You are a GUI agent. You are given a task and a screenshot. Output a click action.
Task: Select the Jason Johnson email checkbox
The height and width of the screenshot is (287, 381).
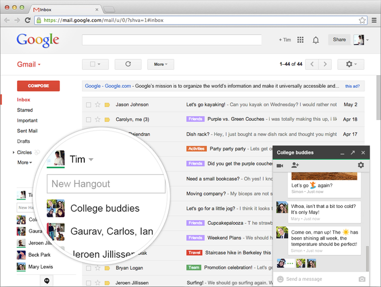pyautogui.click(x=88, y=105)
